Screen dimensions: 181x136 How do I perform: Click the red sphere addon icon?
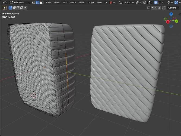(111, 2)
